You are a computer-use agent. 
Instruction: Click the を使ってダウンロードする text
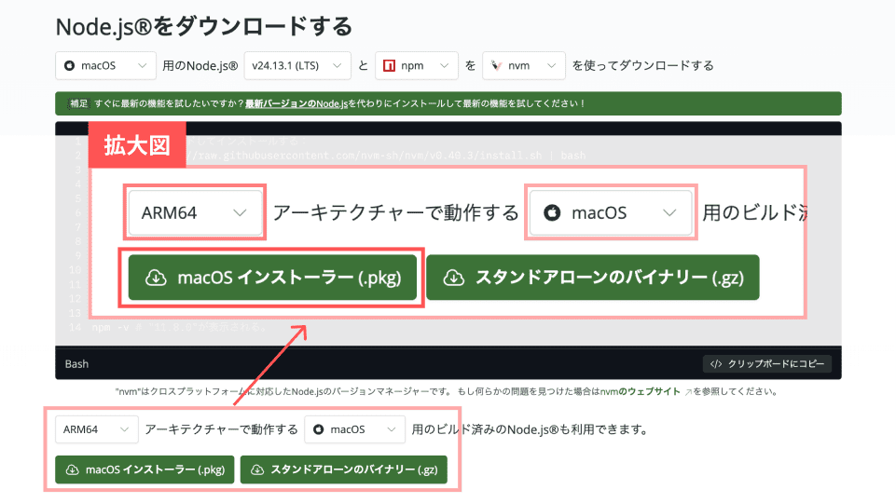pos(642,65)
